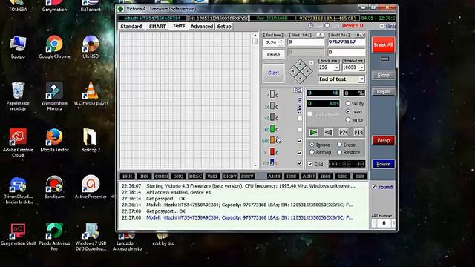Open Papelera de reciclaje
The width and height of the screenshot is (475, 267).
point(18,96)
